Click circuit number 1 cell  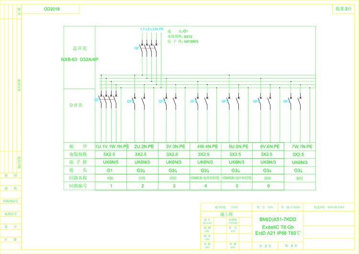tap(111, 186)
